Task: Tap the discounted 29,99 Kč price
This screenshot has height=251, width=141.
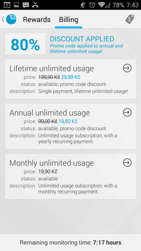Action: tap(71, 77)
